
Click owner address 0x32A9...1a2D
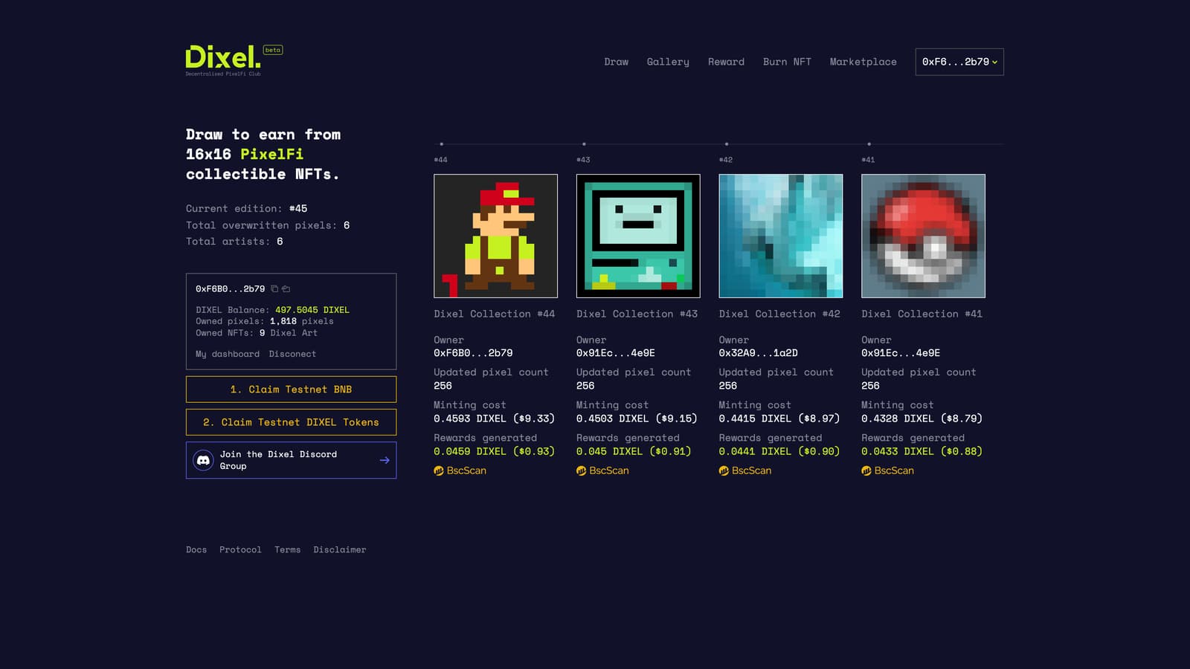pos(758,353)
